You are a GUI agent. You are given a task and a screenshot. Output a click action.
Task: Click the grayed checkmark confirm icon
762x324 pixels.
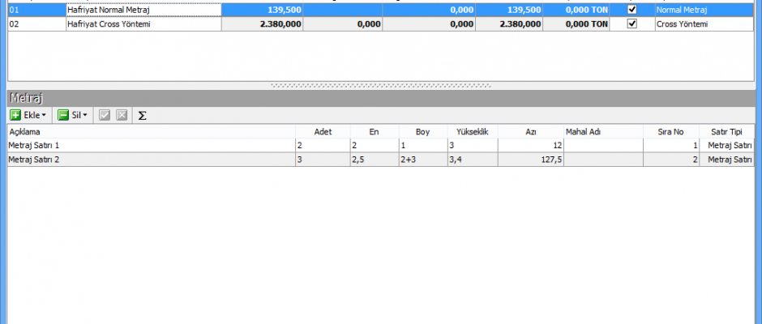tap(105, 115)
